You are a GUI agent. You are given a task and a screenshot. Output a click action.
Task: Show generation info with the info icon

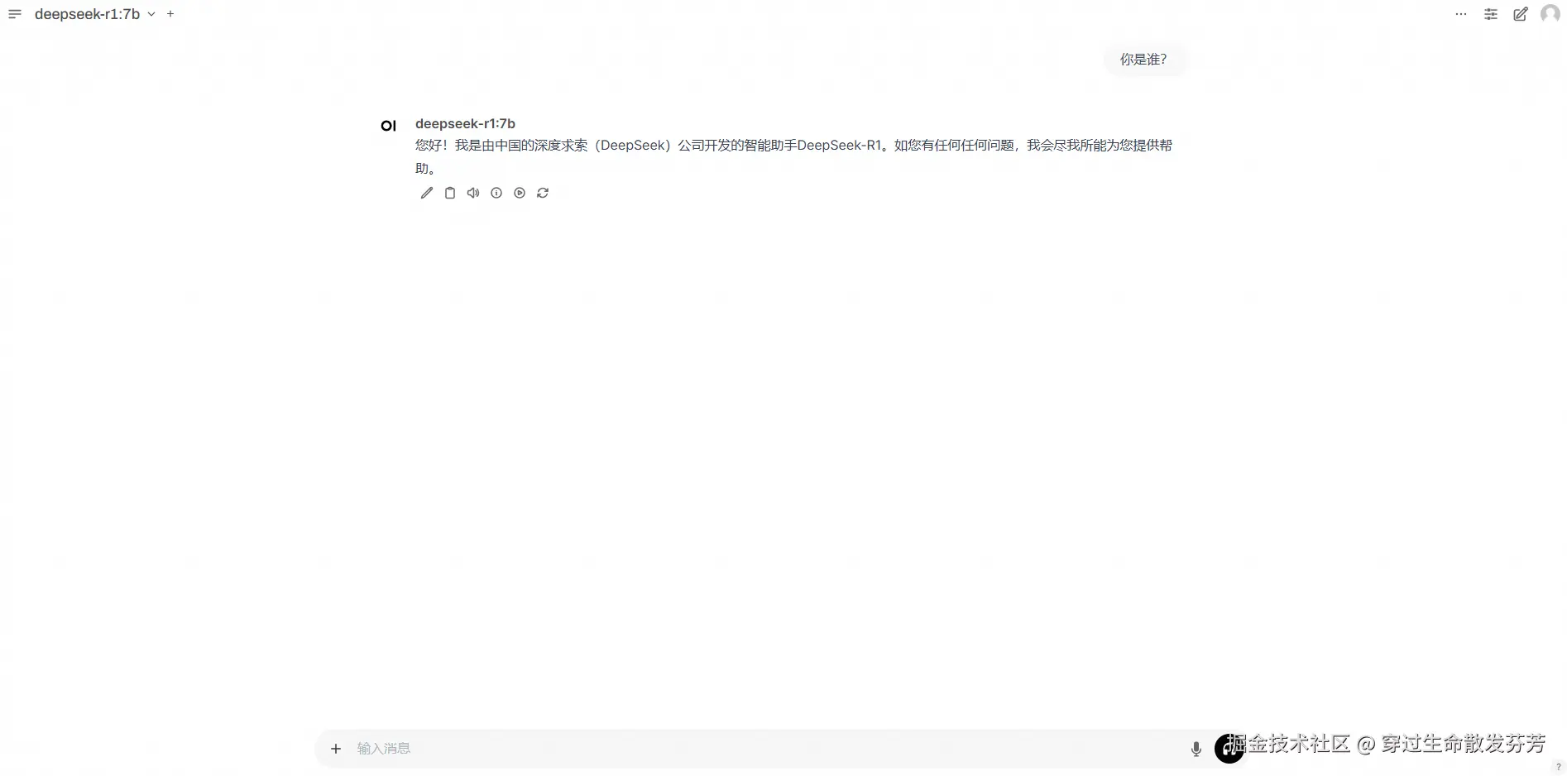[x=496, y=193]
